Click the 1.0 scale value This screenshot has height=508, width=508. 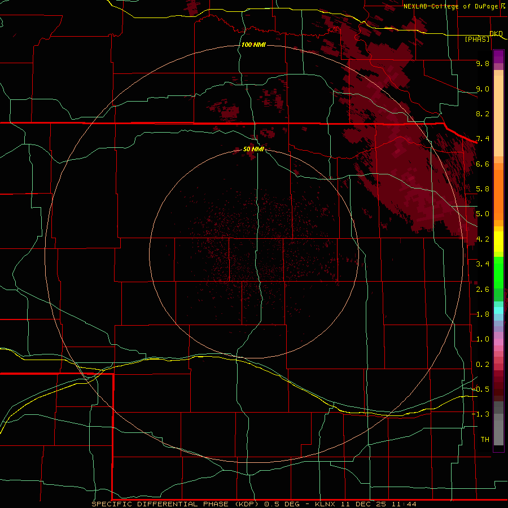coord(483,339)
